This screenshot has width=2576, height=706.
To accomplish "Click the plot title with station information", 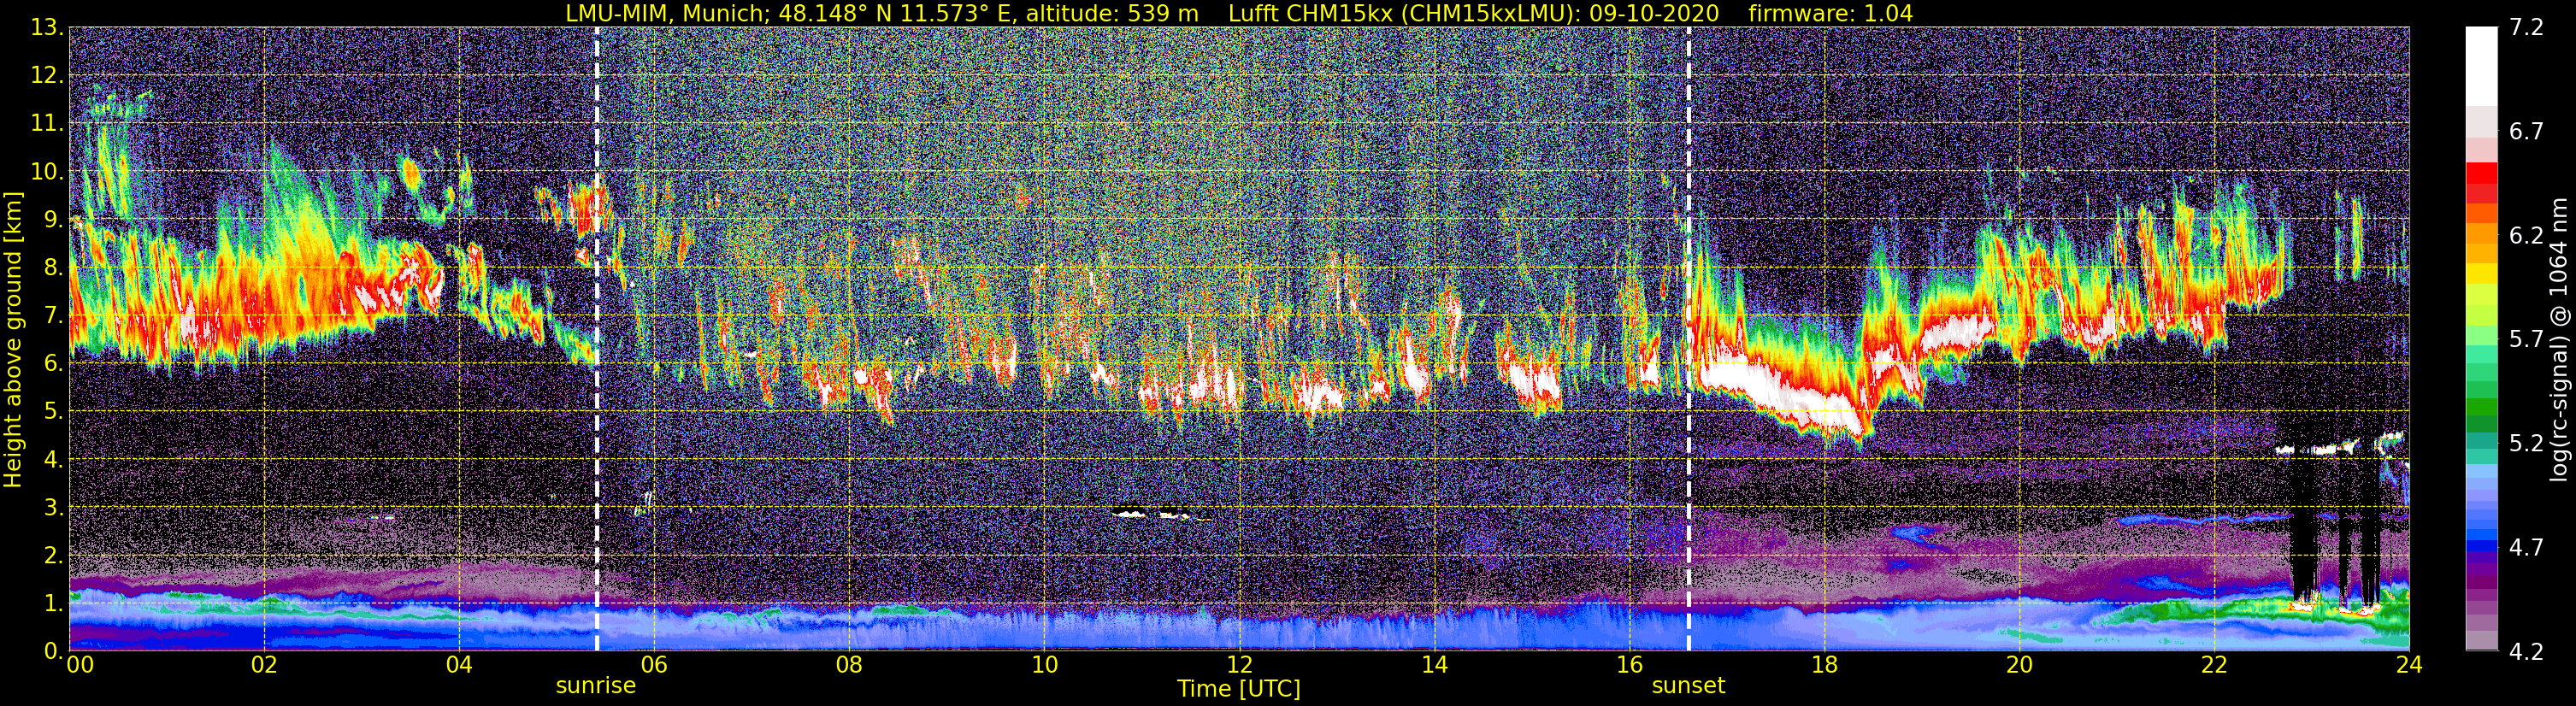I will [1238, 13].
